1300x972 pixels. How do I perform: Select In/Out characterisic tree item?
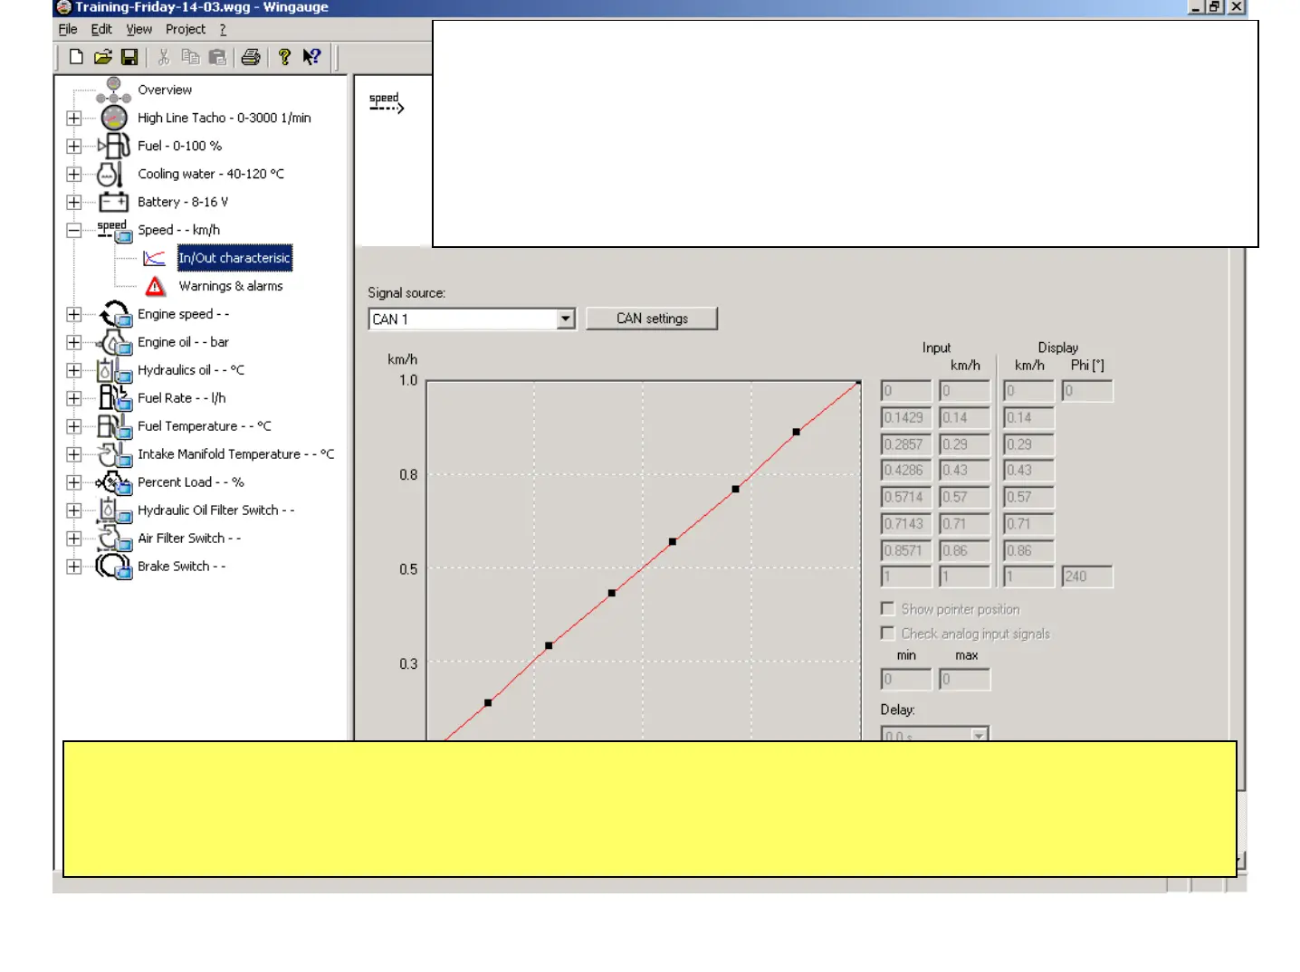point(234,258)
